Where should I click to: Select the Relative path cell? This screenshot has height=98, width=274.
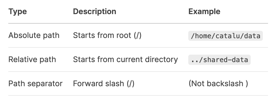(x=32, y=60)
